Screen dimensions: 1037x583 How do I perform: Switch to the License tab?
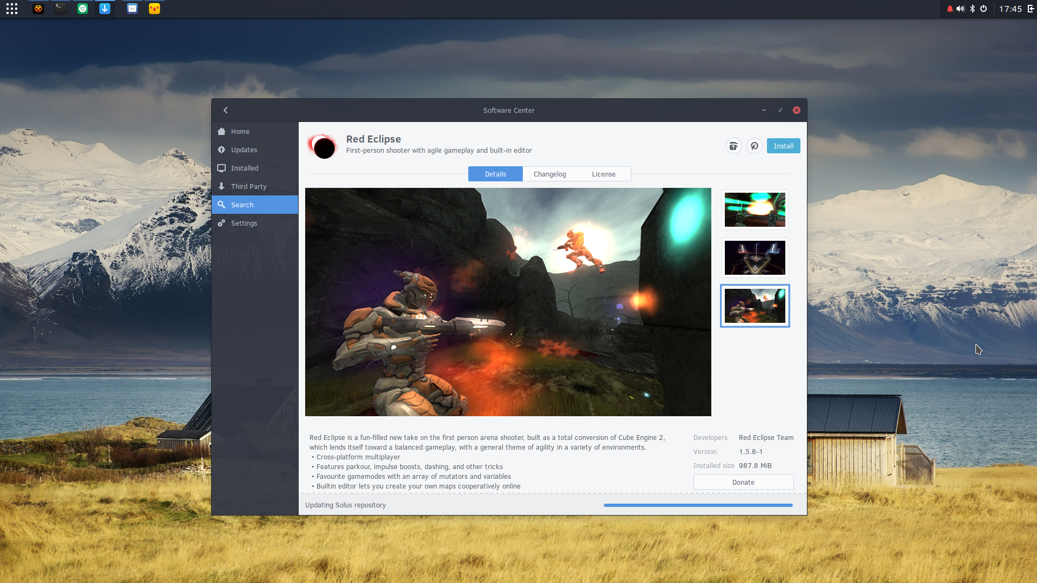(604, 174)
